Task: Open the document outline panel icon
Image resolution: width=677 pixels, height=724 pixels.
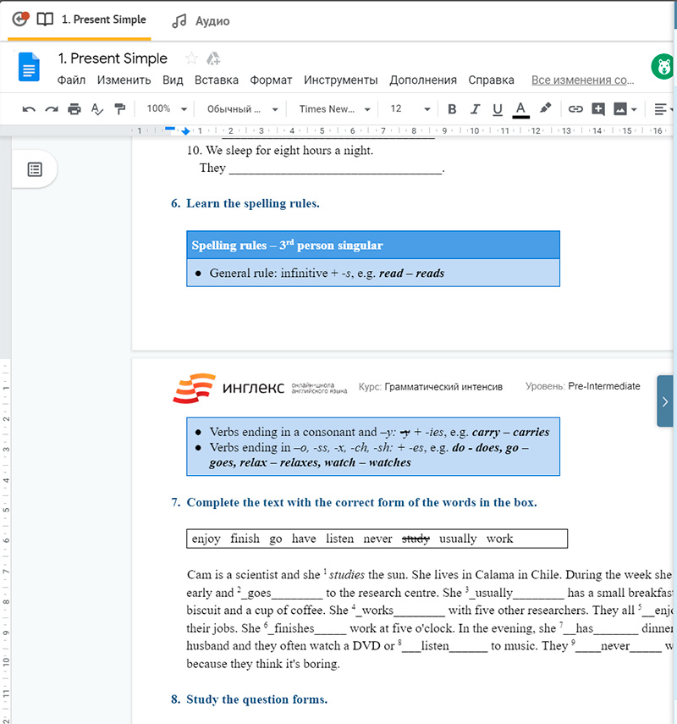Action: point(35,169)
